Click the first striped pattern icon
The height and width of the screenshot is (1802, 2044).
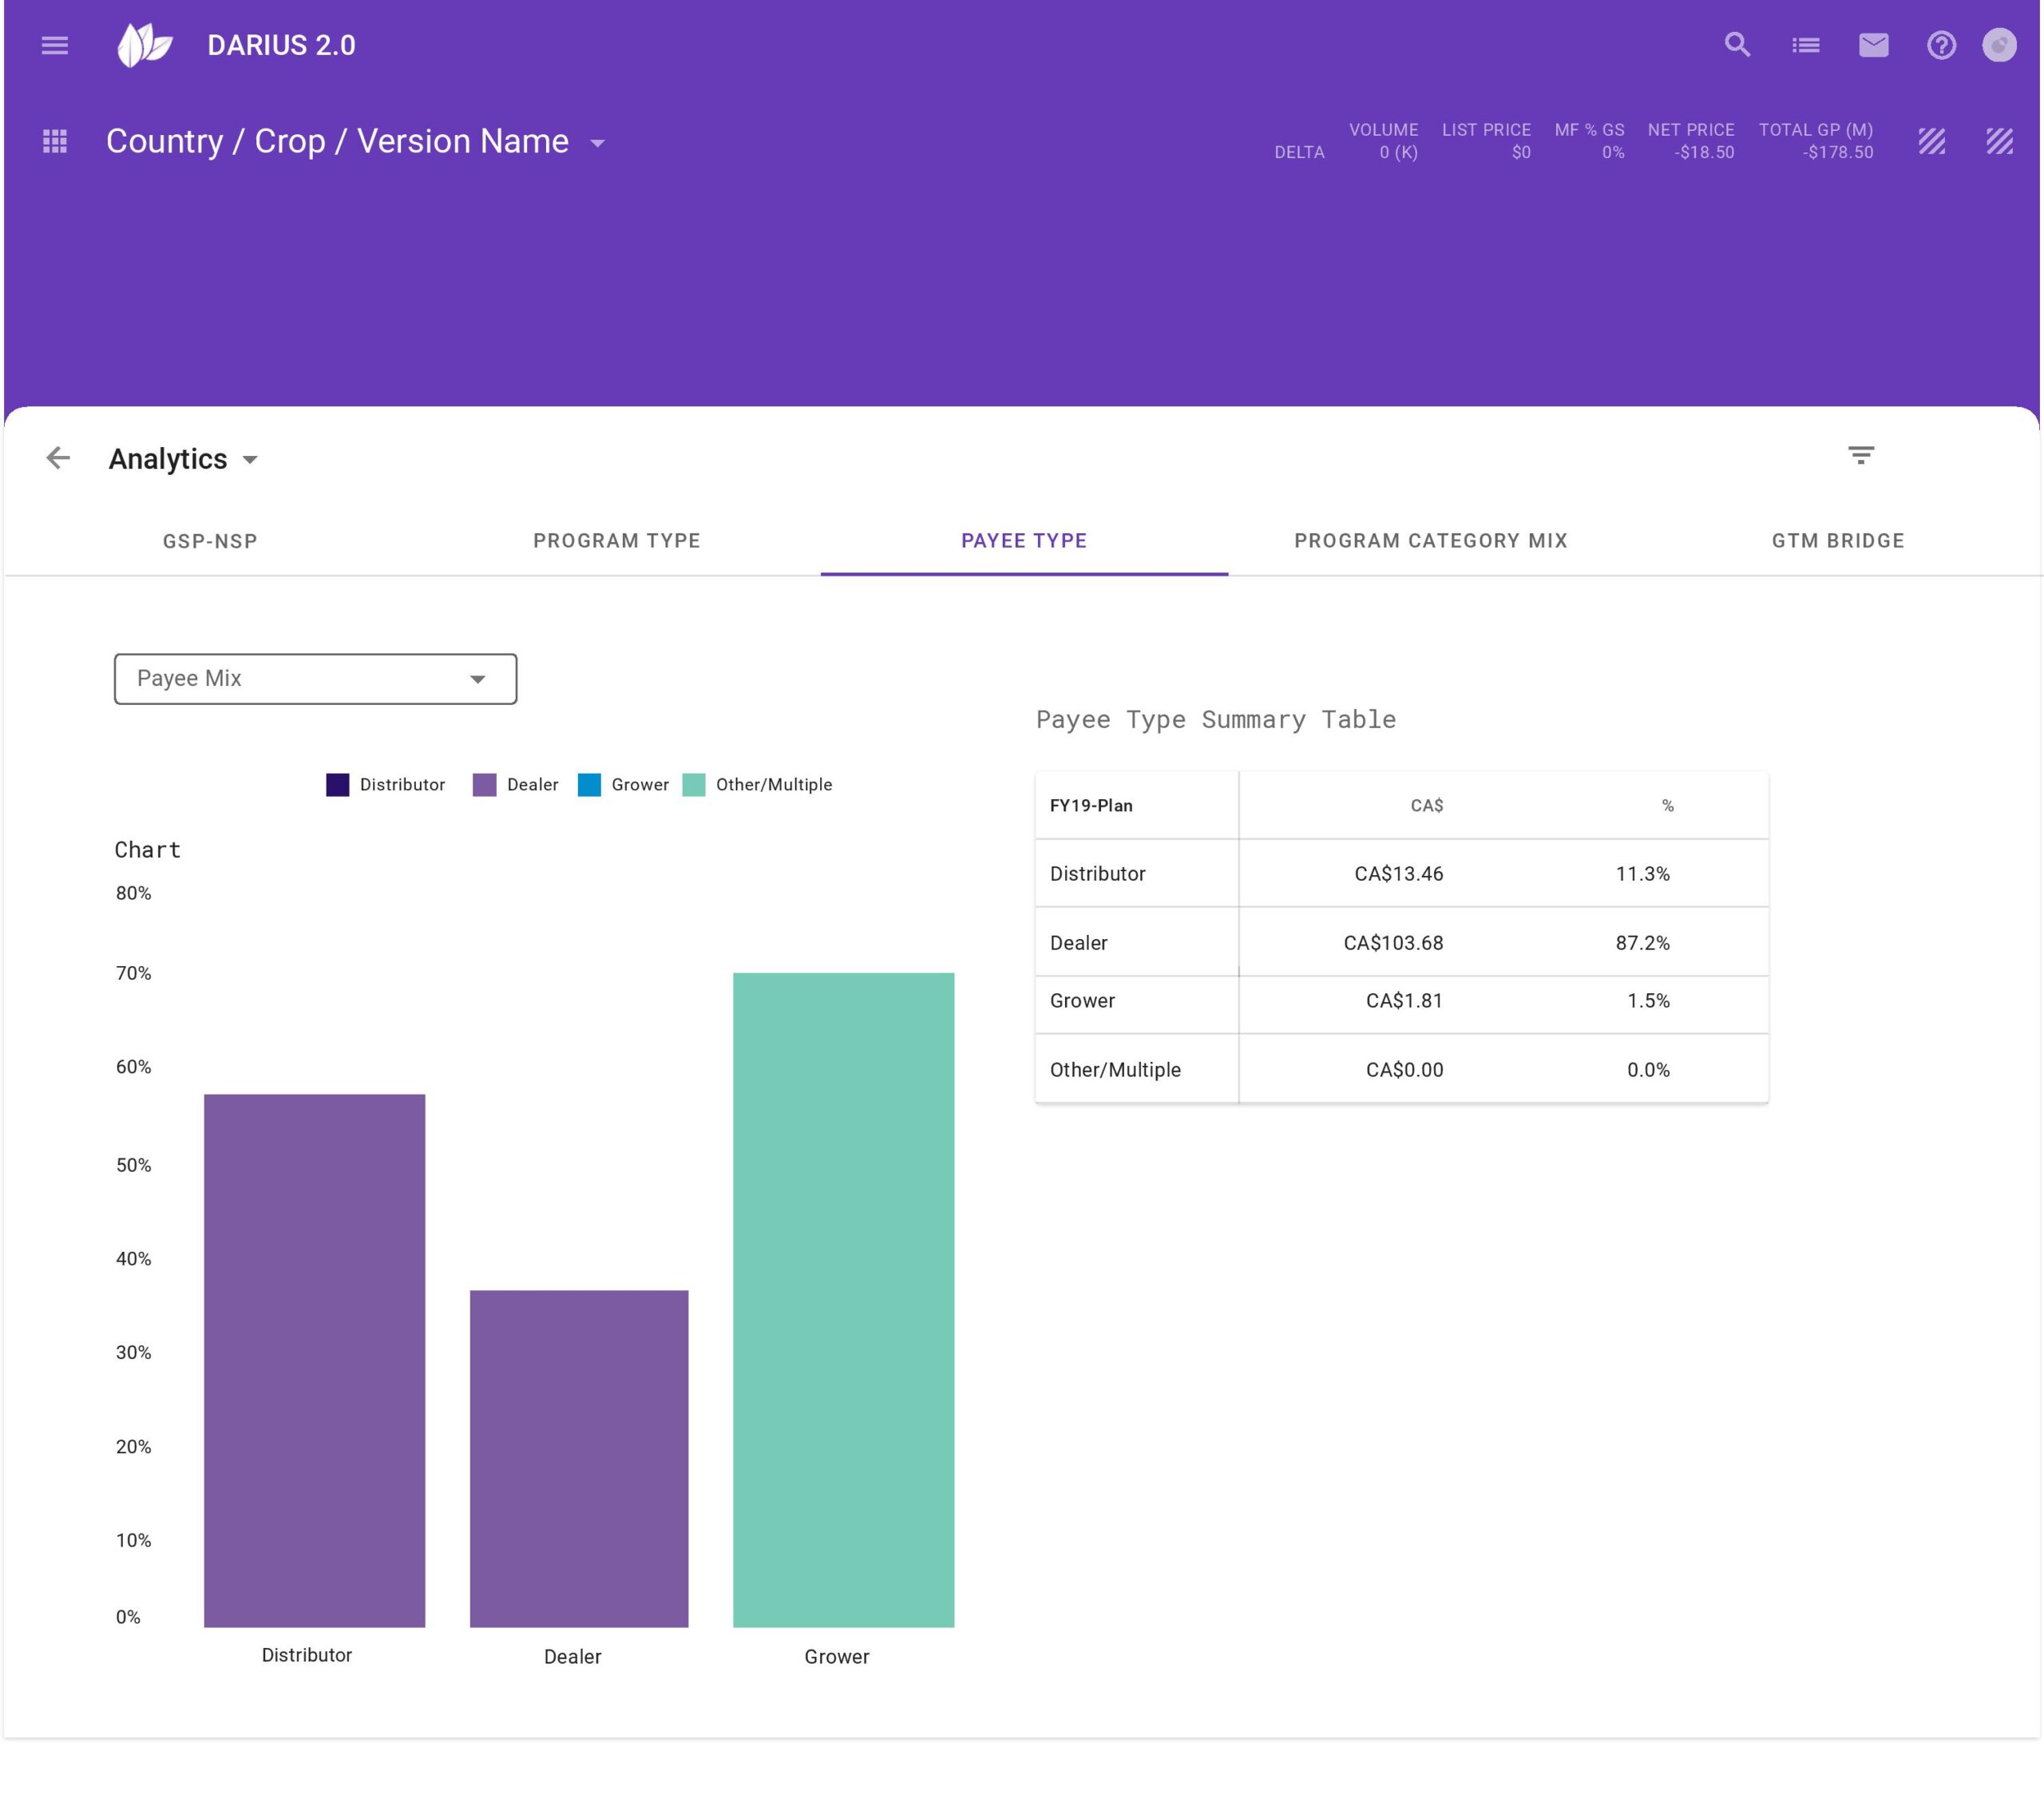pos(1931,141)
